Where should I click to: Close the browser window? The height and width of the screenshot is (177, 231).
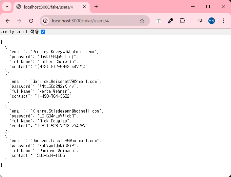pos(223,7)
